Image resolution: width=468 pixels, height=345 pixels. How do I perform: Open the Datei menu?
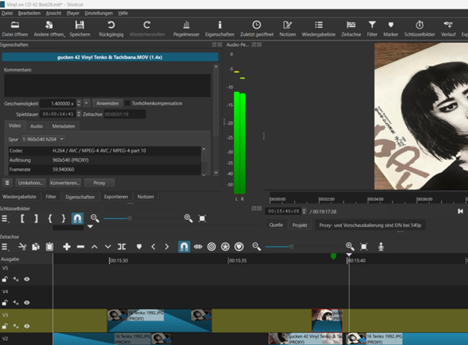(x=7, y=13)
